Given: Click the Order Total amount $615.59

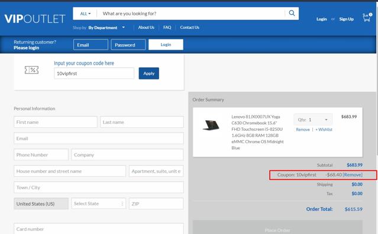Looking at the screenshot, I should coord(353,209).
